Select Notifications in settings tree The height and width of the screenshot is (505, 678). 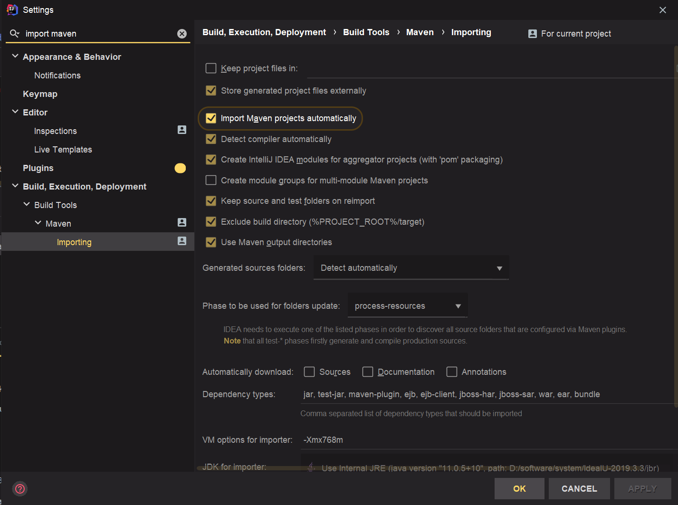[x=57, y=76]
